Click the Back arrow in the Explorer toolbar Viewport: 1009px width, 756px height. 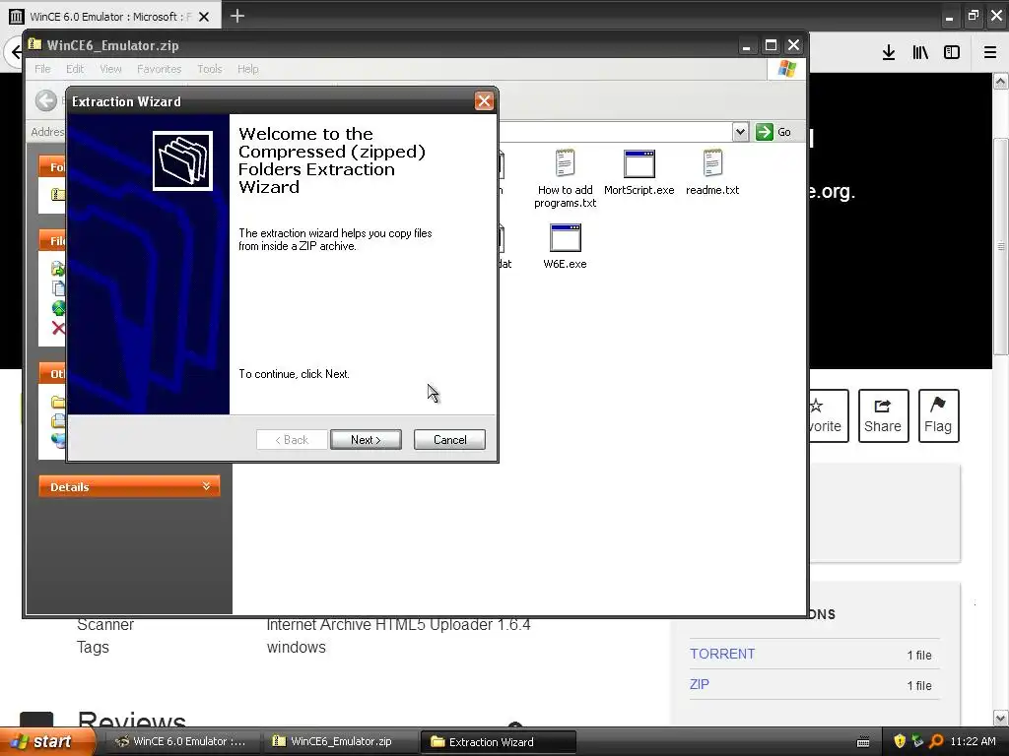pyautogui.click(x=45, y=100)
